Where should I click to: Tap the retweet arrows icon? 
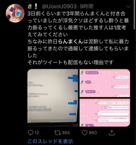[x=58, y=133]
